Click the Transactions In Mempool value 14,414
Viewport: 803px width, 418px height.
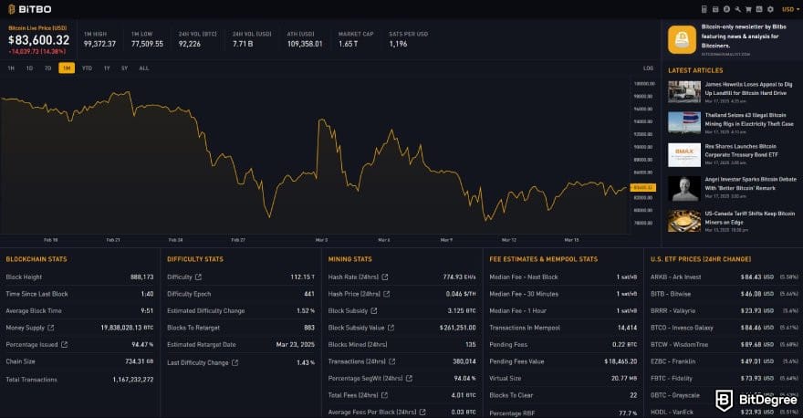(x=628, y=328)
